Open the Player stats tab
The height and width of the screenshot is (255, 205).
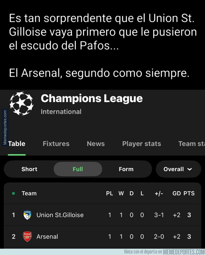pyautogui.click(x=142, y=144)
